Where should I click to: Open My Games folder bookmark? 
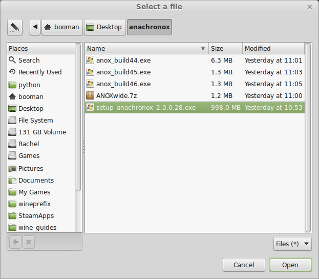pyautogui.click(x=41, y=192)
